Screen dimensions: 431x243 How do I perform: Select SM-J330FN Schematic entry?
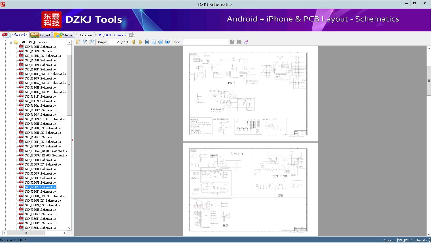point(41,223)
